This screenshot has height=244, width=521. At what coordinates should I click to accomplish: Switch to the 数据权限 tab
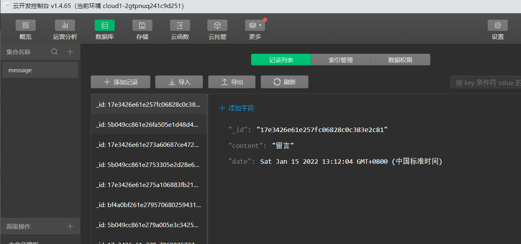[x=400, y=60]
